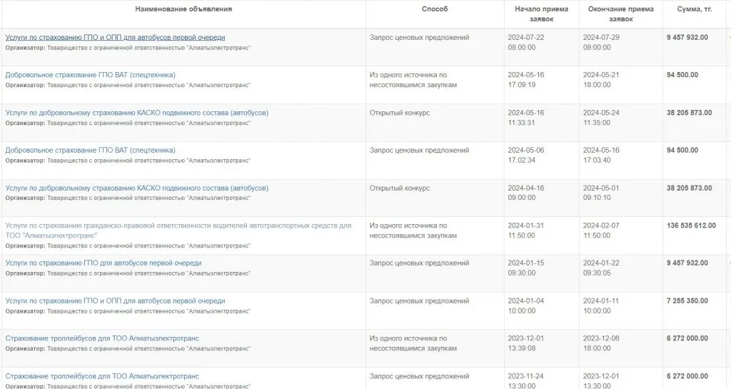Open КАСКО buses listing starting 2024-05-16
The width and height of the screenshot is (731, 389).
pos(136,113)
